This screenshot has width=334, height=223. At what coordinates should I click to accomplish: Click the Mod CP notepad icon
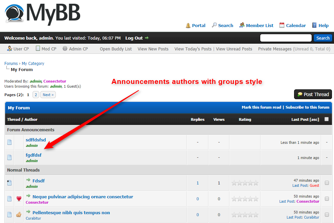(x=38, y=49)
